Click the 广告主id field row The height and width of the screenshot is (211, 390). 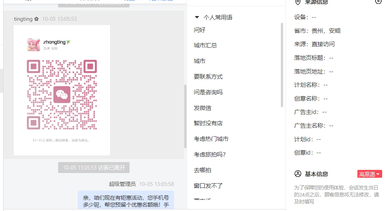point(310,112)
